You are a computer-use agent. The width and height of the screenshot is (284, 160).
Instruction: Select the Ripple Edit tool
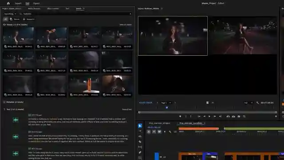(140, 136)
